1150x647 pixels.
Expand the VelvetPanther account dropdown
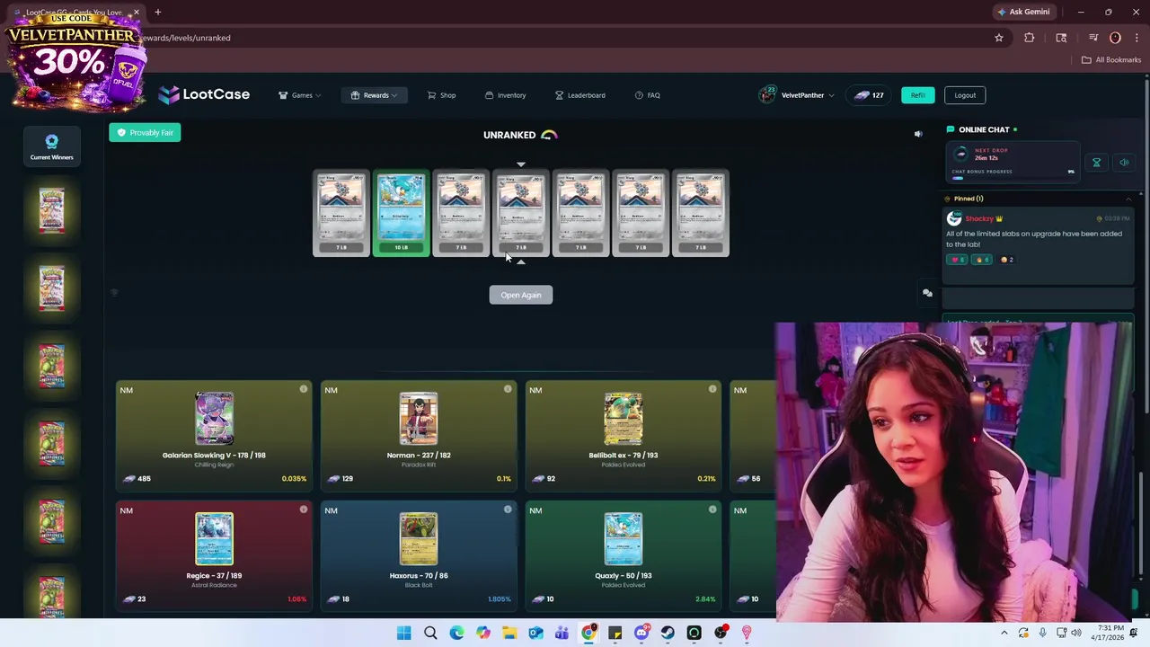807,95
